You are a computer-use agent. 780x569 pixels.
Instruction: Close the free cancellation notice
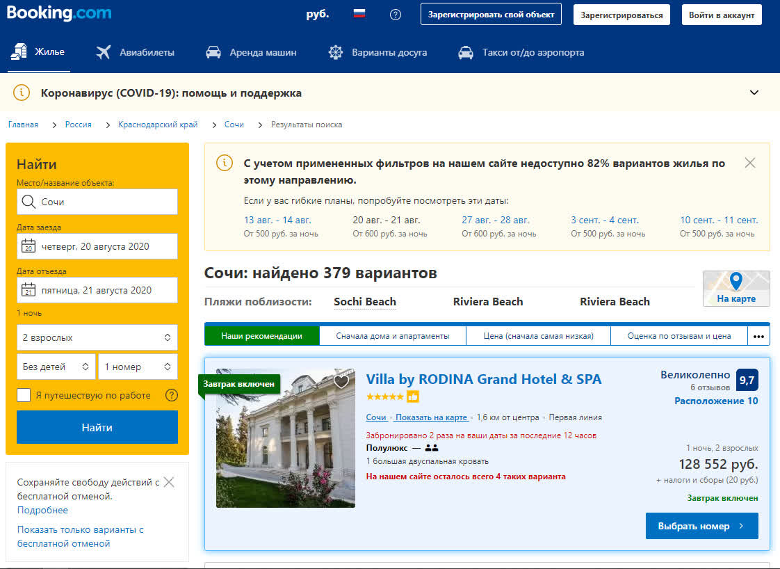point(169,482)
